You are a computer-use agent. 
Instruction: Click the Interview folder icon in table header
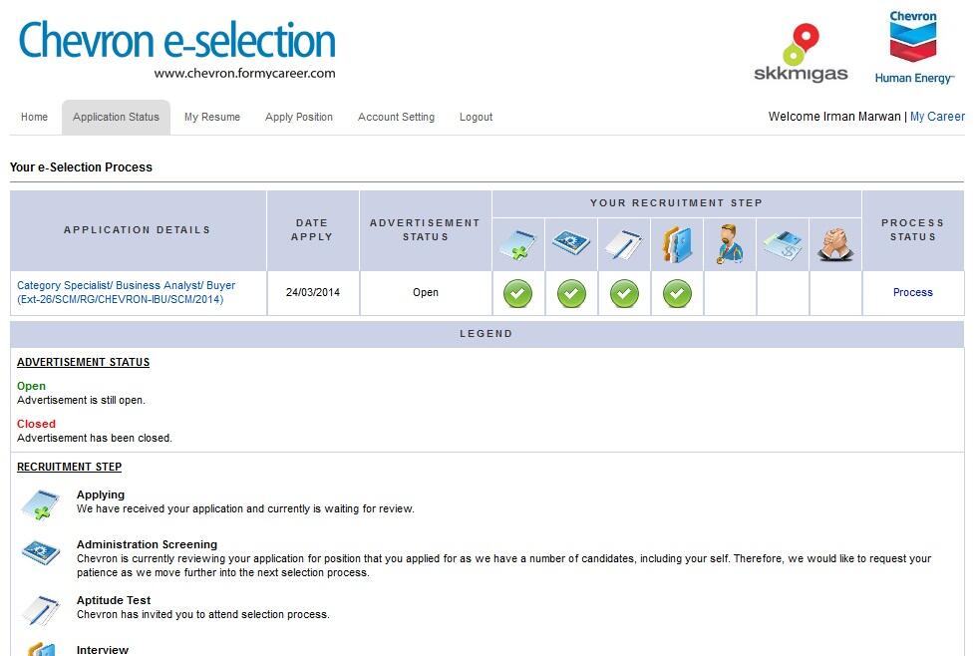[677, 244]
